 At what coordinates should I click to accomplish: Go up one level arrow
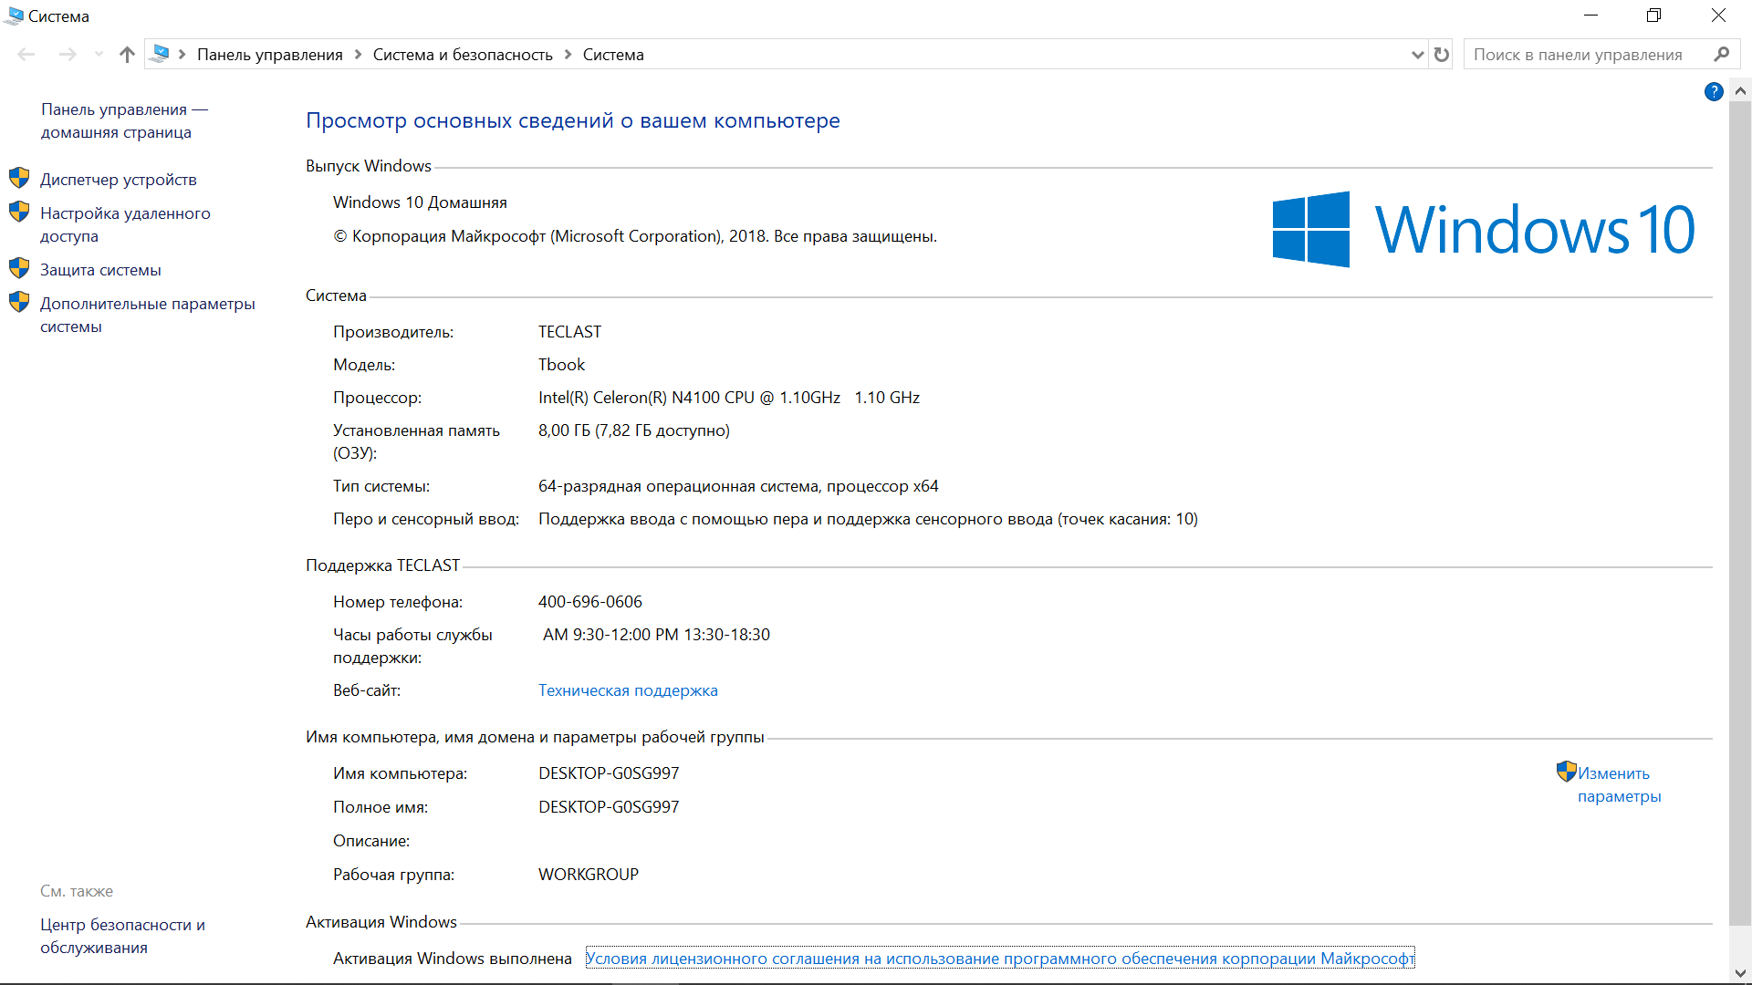point(127,55)
